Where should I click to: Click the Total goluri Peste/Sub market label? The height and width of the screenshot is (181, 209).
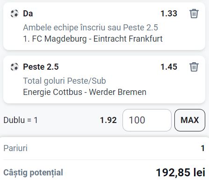coord(65,81)
